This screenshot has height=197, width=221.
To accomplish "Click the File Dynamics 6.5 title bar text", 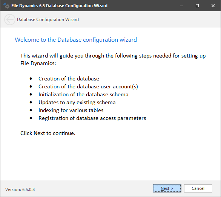I will (x=59, y=6).
